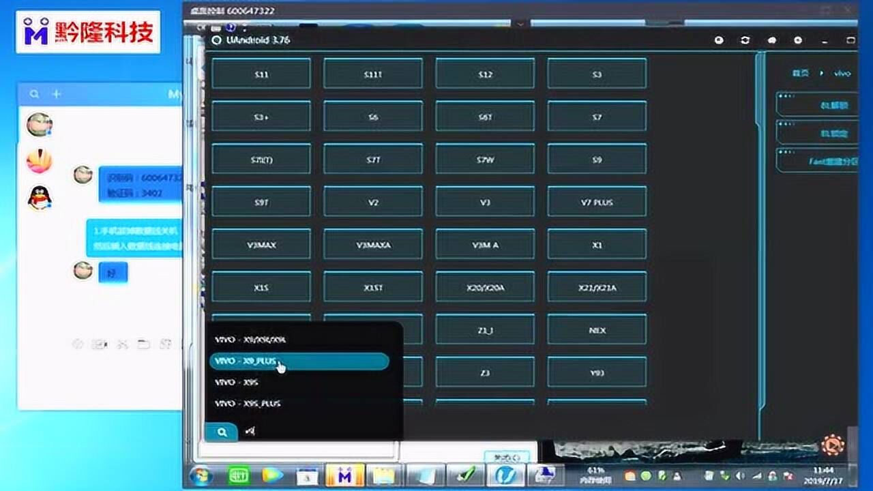
Task: Select the S11 model button
Action: tap(261, 74)
